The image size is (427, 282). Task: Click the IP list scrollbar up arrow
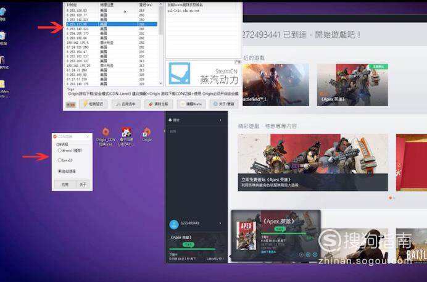click(160, 4)
